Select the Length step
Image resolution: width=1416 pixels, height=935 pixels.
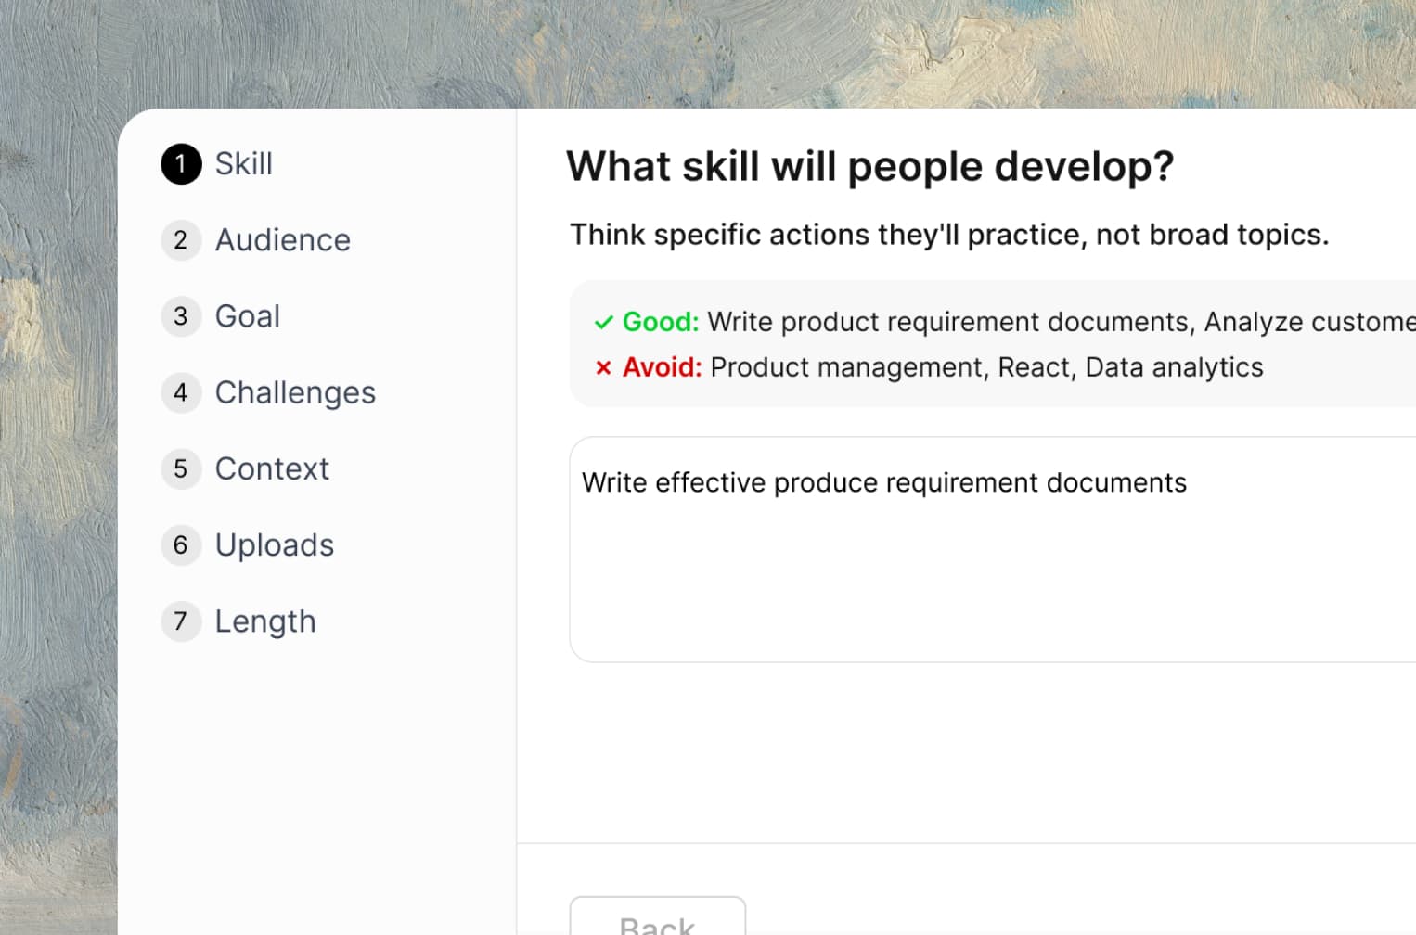(265, 621)
